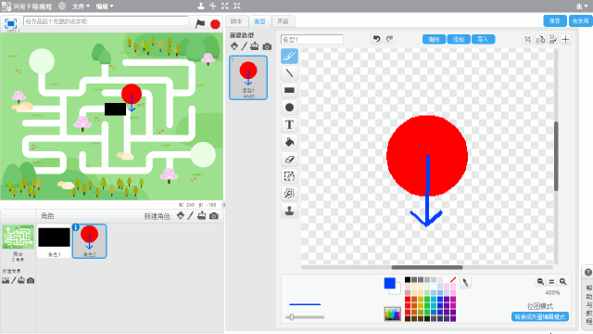Viewport: 593px width, 334px height.
Task: Click the Duplicate stamp icon in top bar
Action: [201, 6]
